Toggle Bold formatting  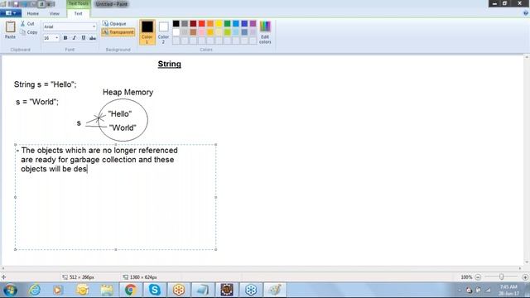pos(65,38)
